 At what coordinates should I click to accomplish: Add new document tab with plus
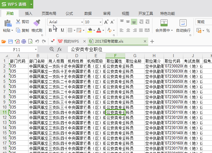(x=152, y=41)
